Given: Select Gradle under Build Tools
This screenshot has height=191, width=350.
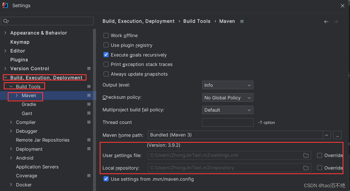Looking at the screenshot, I should [x=29, y=104].
